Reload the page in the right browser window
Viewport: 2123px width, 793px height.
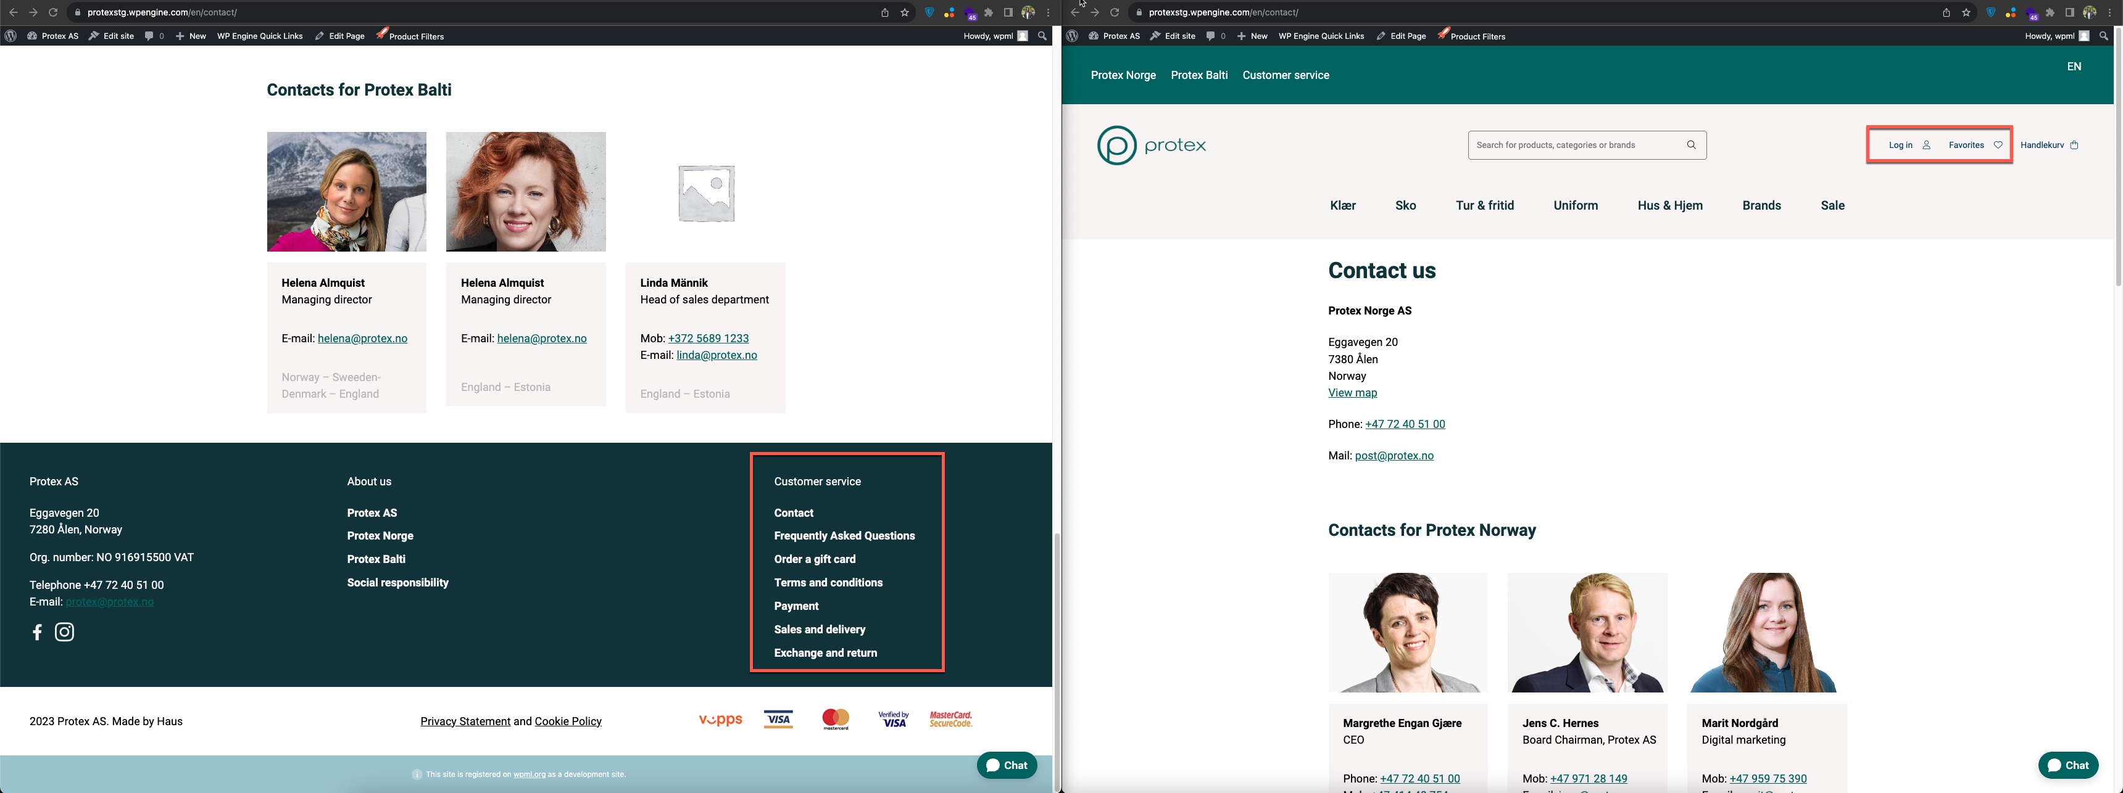(1114, 12)
